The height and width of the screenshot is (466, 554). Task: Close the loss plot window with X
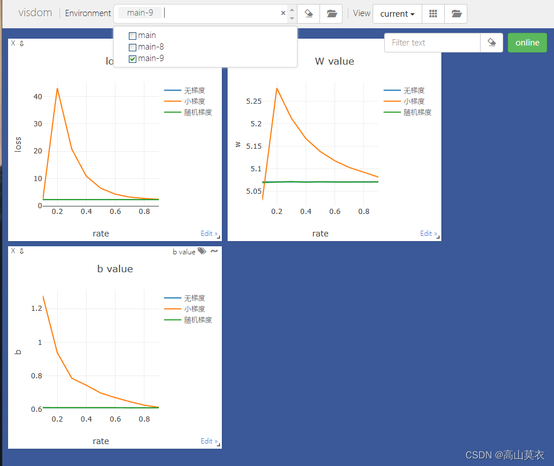(x=13, y=43)
